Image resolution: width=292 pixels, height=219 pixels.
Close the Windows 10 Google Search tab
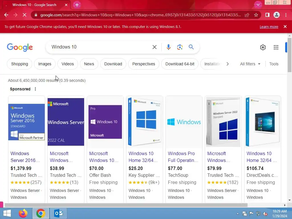66,5
